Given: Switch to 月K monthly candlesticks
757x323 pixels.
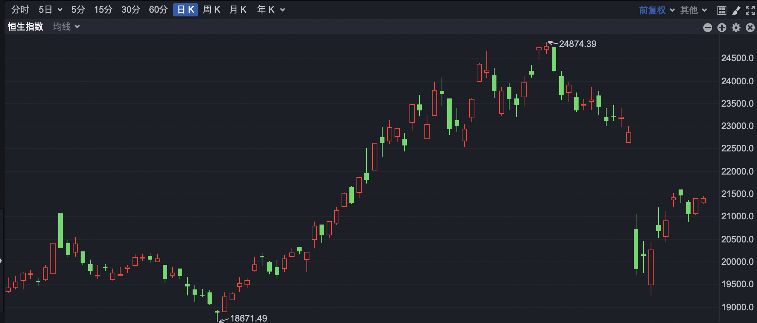Looking at the screenshot, I should tap(238, 10).
